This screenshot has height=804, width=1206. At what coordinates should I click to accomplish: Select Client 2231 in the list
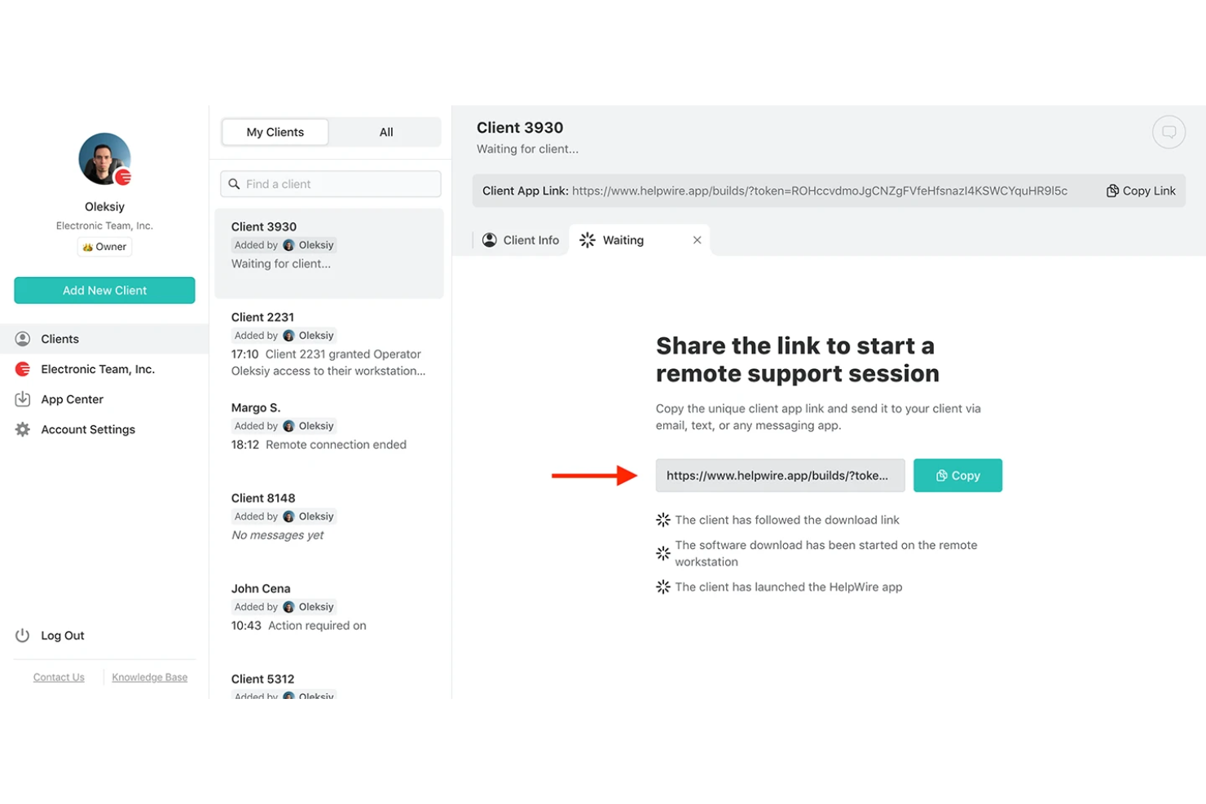pyautogui.click(x=329, y=344)
